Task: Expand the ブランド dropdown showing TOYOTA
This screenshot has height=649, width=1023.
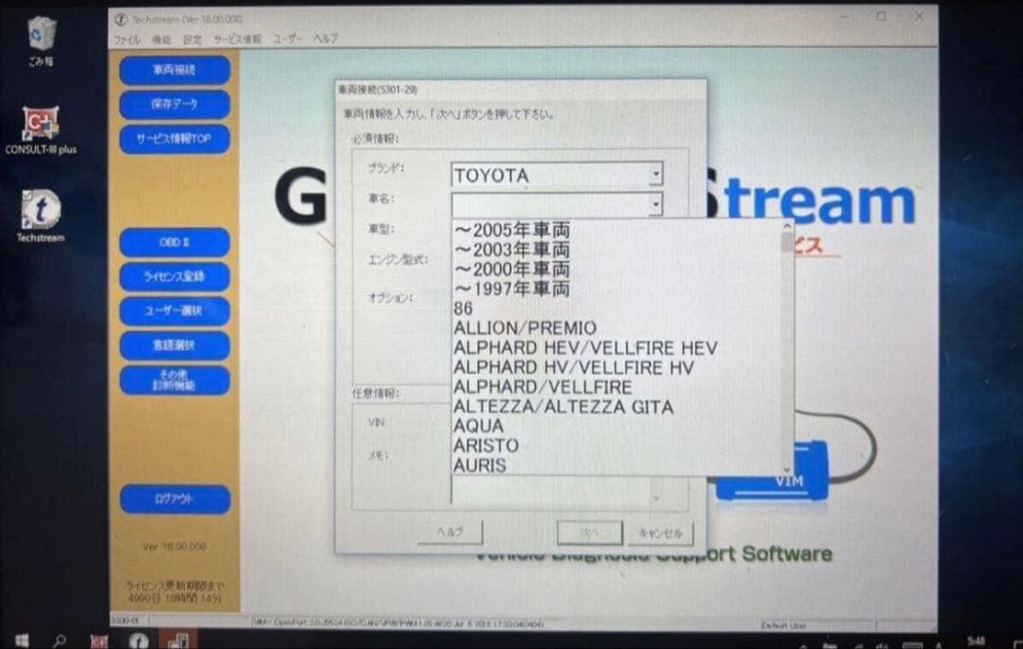Action: 655,175
